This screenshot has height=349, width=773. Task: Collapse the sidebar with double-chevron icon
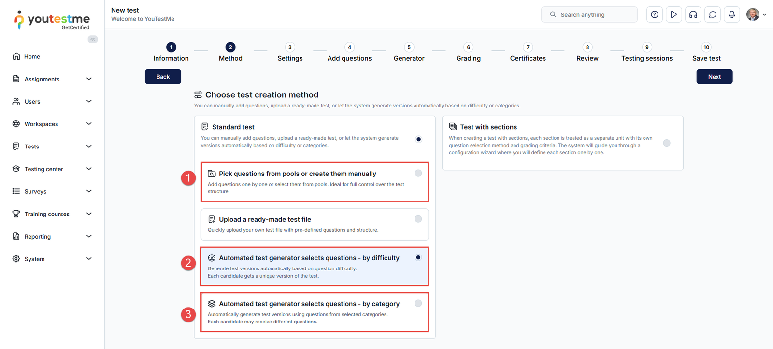(93, 39)
